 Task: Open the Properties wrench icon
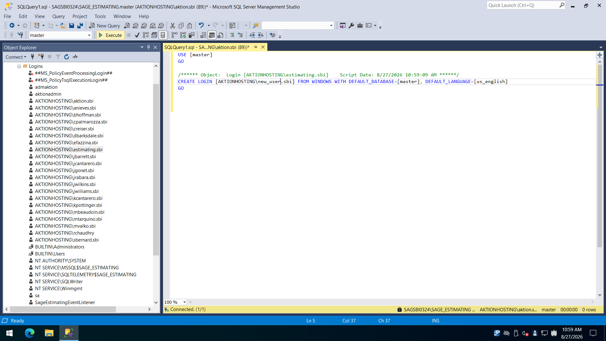tap(351, 26)
